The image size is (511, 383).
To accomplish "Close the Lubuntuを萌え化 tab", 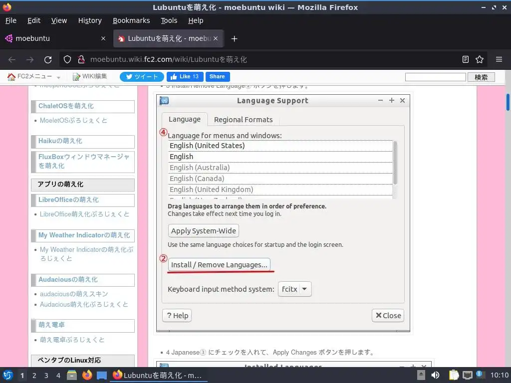I will 216,38.
